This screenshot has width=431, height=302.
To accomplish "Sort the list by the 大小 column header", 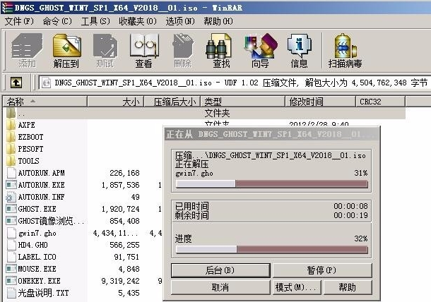I will pyautogui.click(x=116, y=102).
